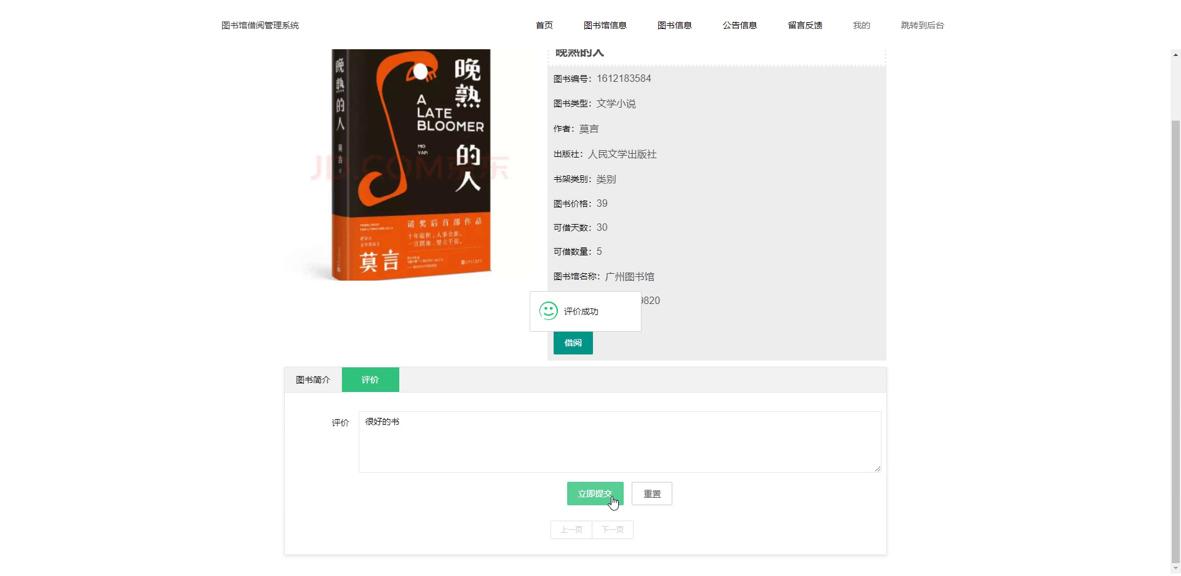Select the 评价 tab
This screenshot has height=576, width=1181.
(x=370, y=380)
